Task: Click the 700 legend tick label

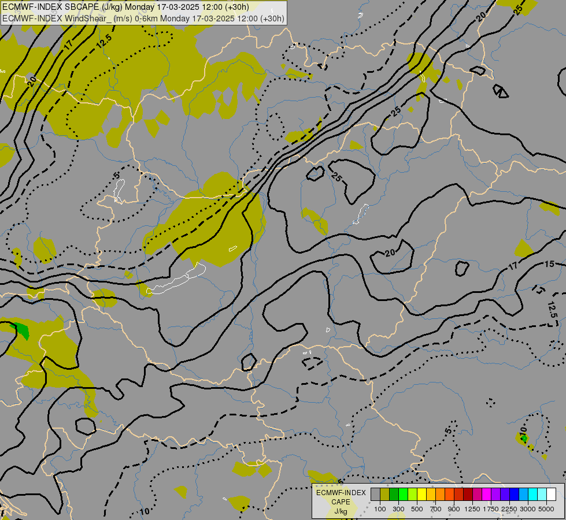Action: (x=436, y=509)
